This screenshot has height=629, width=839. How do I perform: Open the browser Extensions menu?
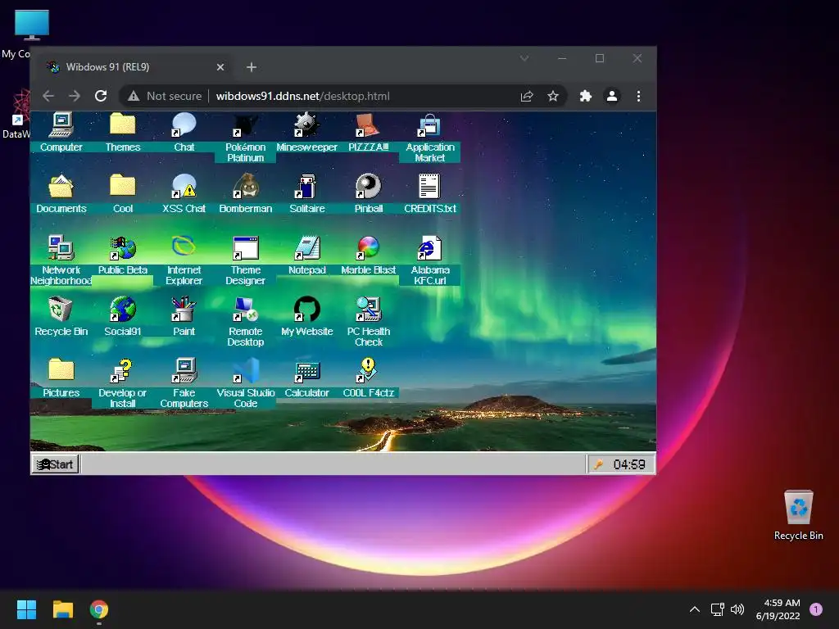click(x=586, y=97)
